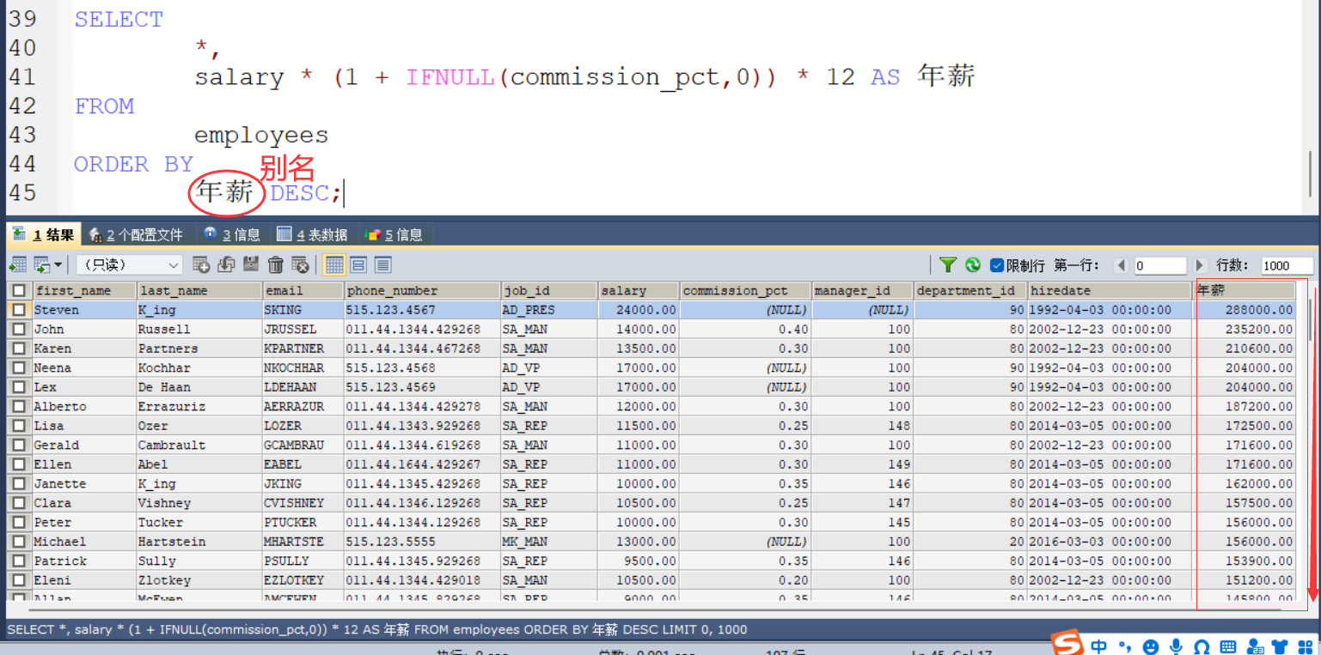The height and width of the screenshot is (655, 1321).
Task: Click the shirt skin icon in IME bar
Action: pos(1281,646)
